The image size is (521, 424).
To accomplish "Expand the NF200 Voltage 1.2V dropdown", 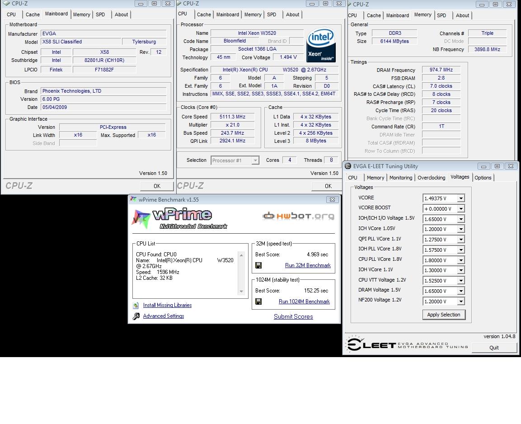I will click(x=461, y=302).
